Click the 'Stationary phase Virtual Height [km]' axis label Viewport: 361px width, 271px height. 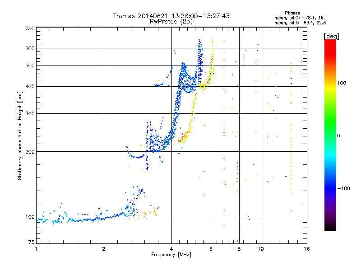(20, 135)
